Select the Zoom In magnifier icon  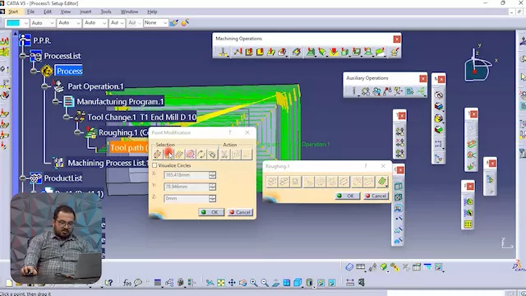pos(254,283)
